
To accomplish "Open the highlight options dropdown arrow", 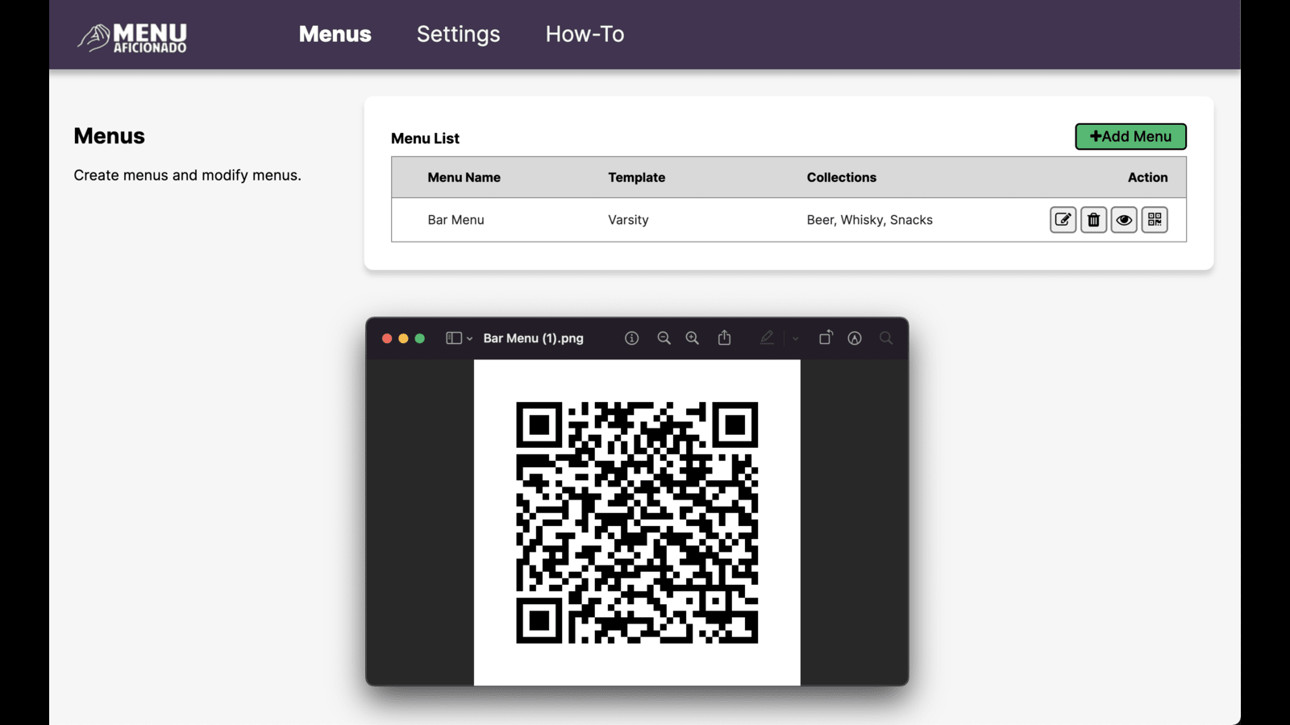I will (x=795, y=339).
